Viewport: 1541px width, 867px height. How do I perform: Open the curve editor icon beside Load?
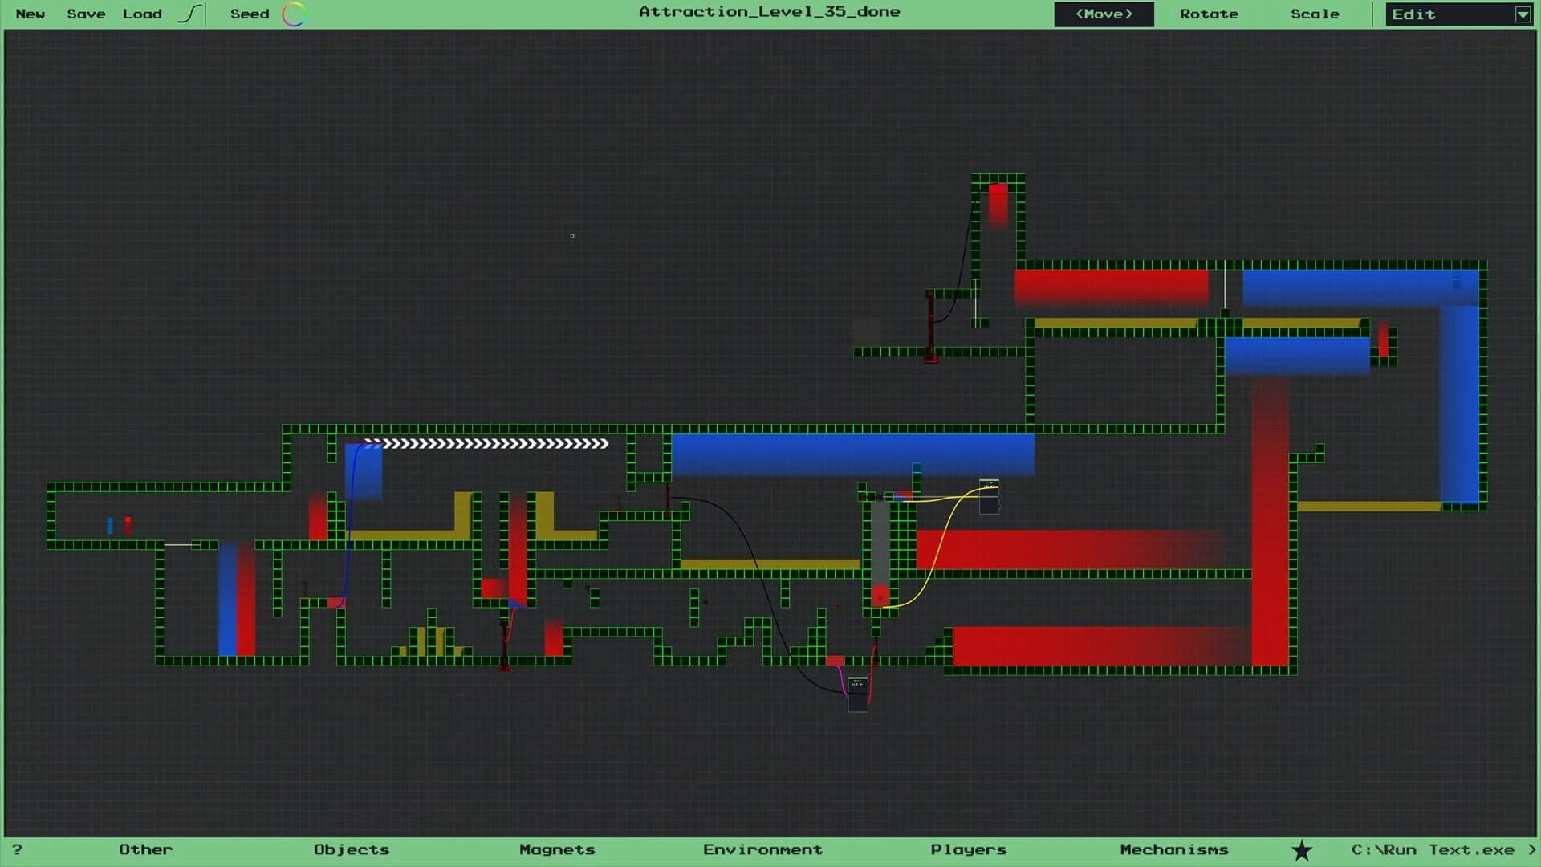click(190, 14)
